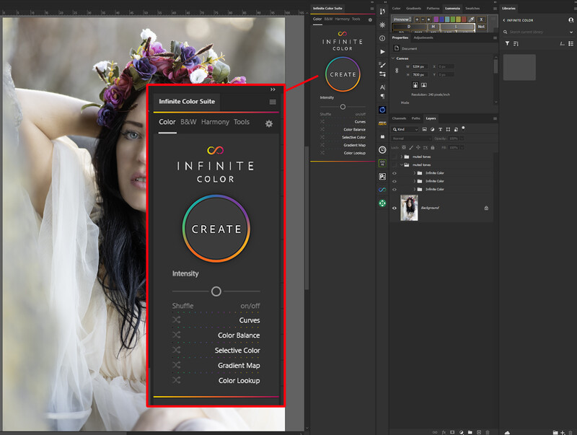Collapse the Canvas section in Properties
The image size is (577, 435).
pos(393,58)
